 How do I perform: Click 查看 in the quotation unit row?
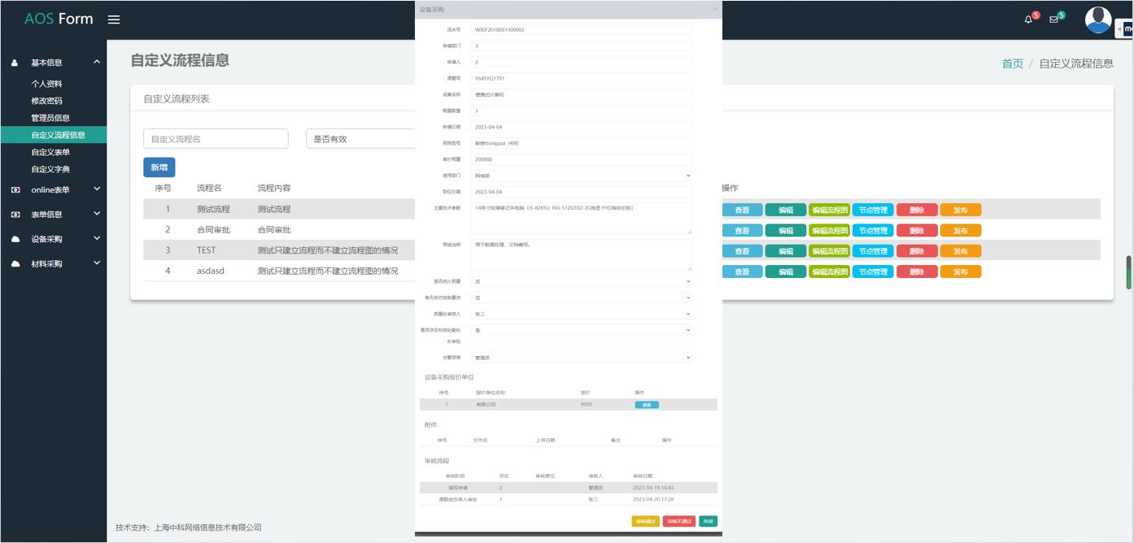pyautogui.click(x=647, y=404)
